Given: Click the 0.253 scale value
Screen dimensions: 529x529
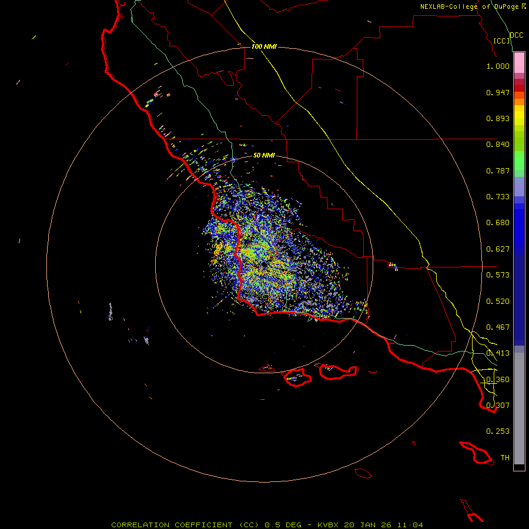Looking at the screenshot, I should [x=498, y=431].
